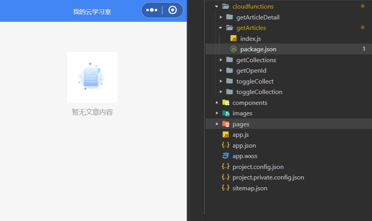Expand the toggleCollection folder arrow
This screenshot has width=372, height=221.
click(x=221, y=92)
